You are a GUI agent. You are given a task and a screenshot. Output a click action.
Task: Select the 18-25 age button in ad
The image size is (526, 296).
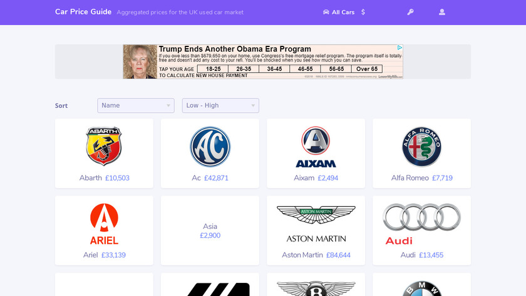[x=213, y=69]
